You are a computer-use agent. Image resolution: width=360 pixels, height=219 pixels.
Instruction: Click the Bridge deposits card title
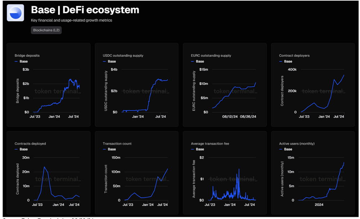click(27, 55)
